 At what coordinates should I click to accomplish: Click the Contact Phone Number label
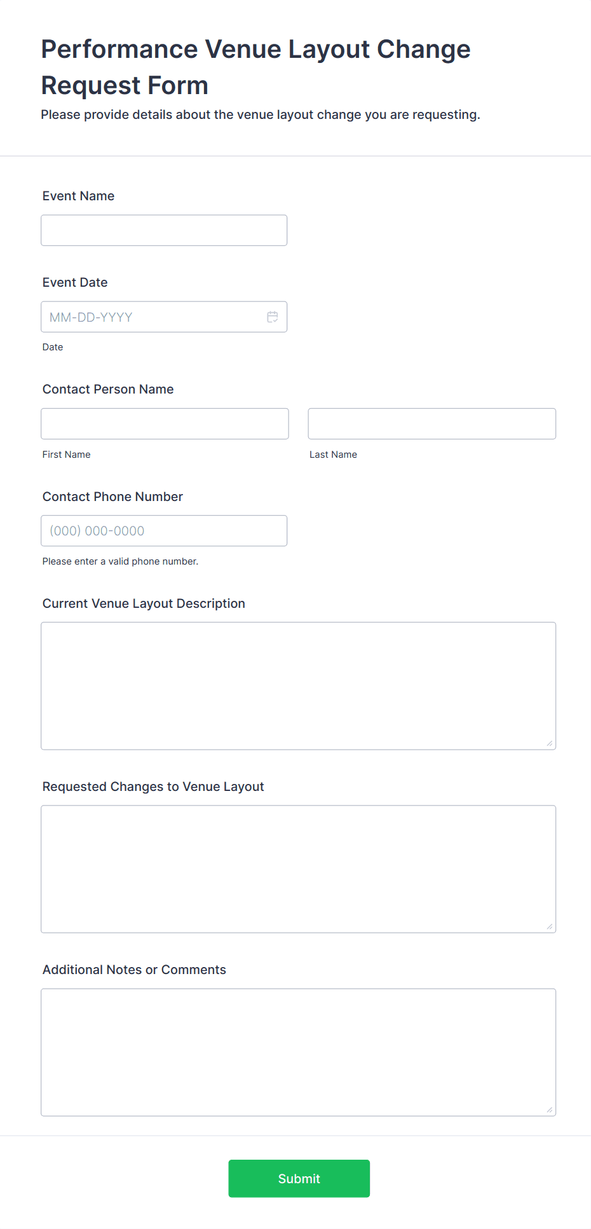[112, 497]
